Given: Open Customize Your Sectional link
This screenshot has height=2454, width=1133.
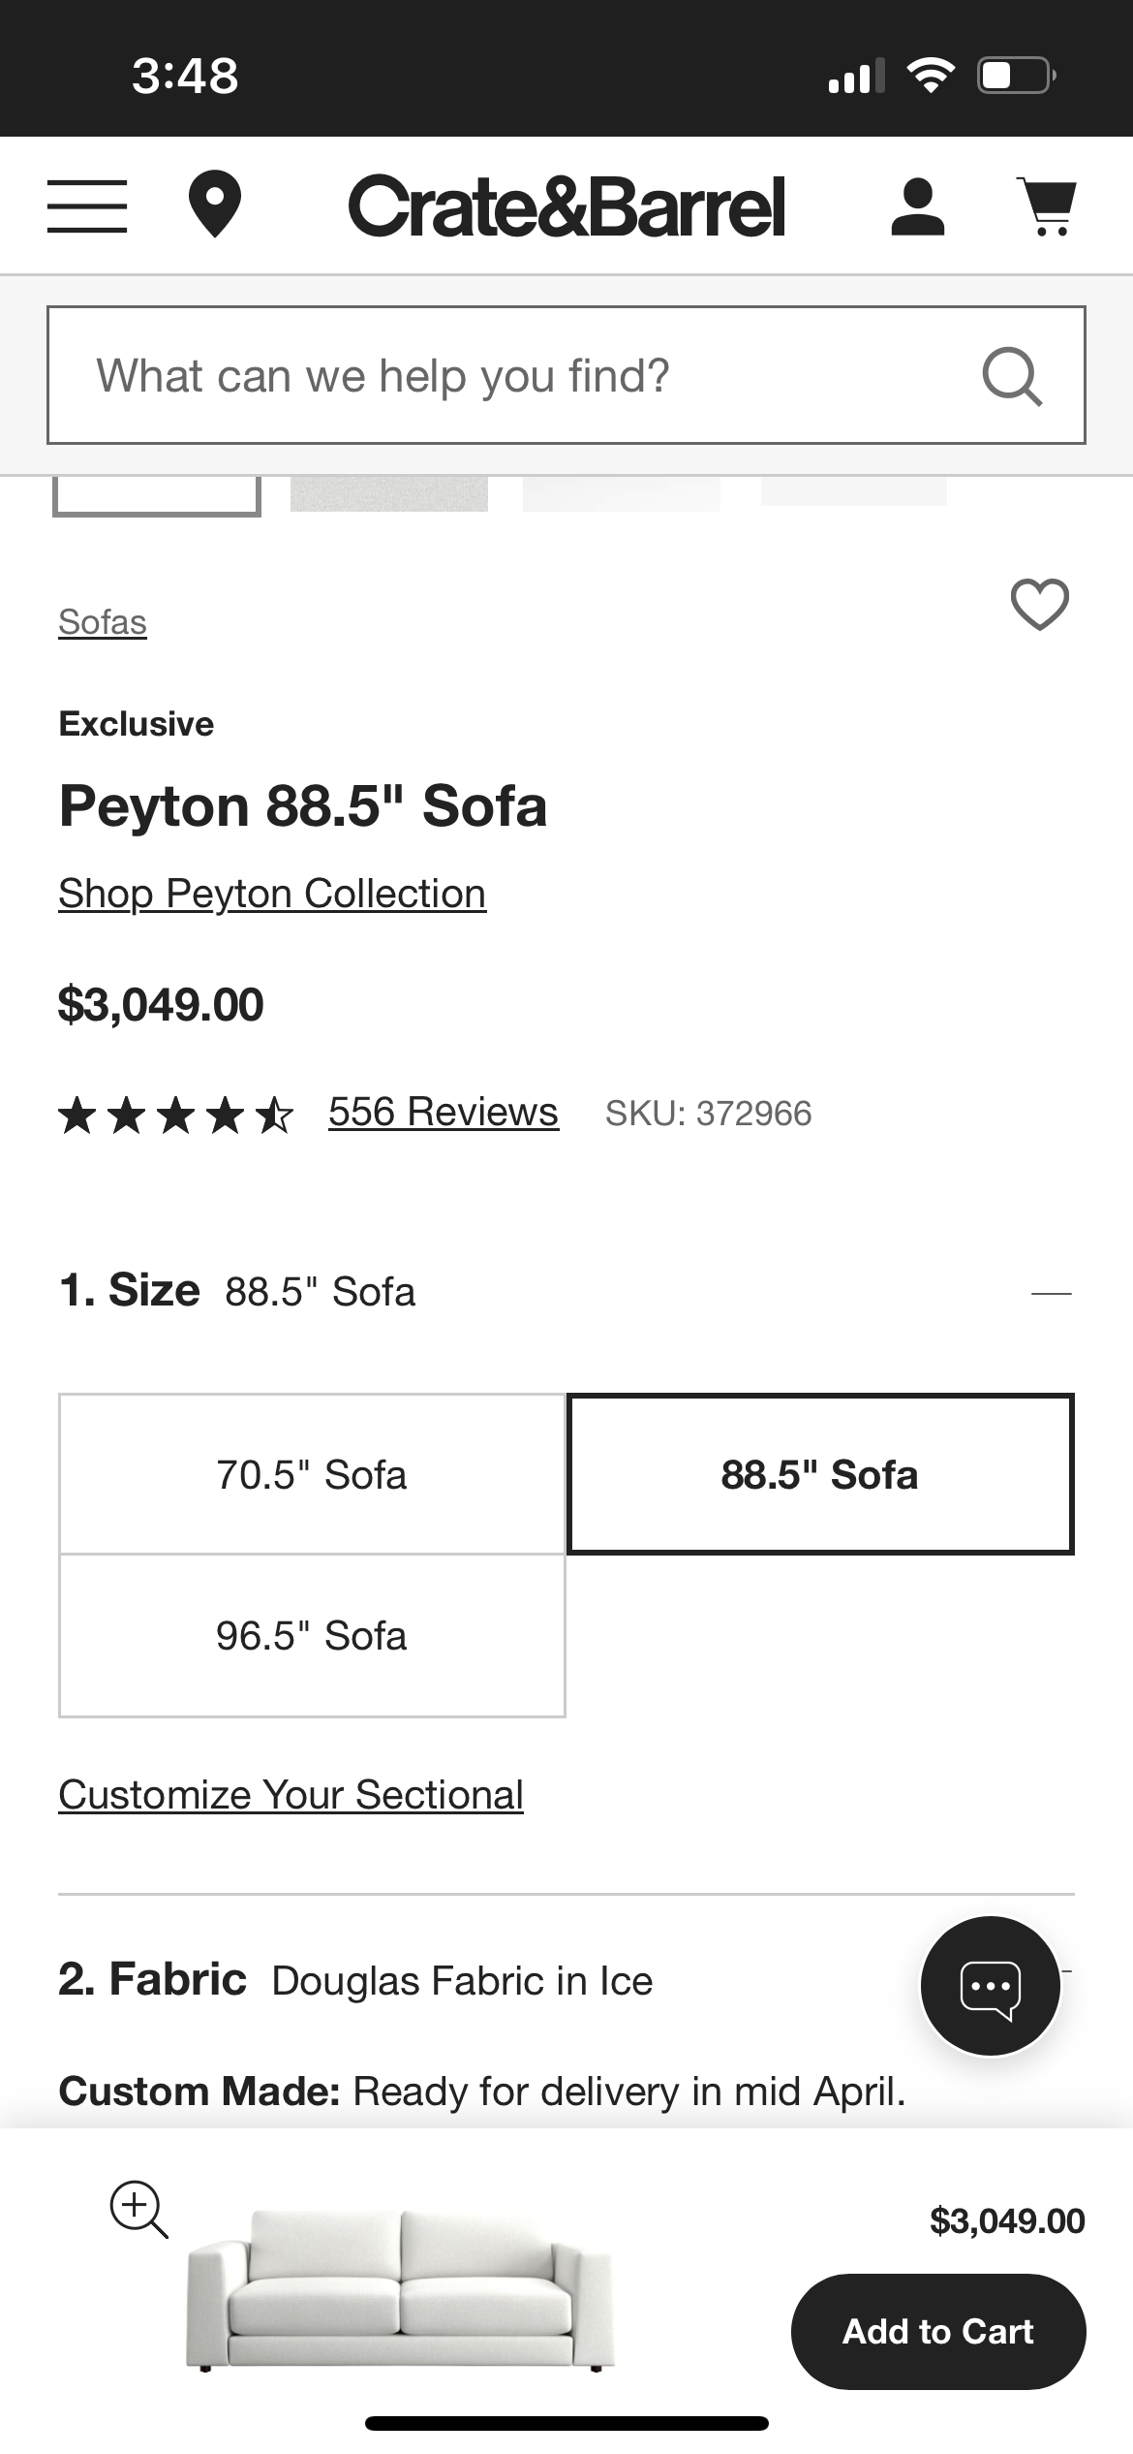Looking at the screenshot, I should [291, 1795].
